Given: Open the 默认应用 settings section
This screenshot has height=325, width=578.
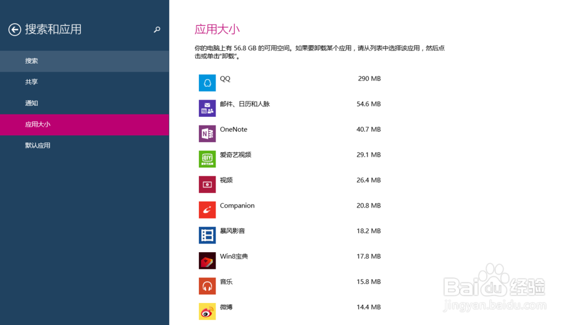Looking at the screenshot, I should [x=84, y=146].
